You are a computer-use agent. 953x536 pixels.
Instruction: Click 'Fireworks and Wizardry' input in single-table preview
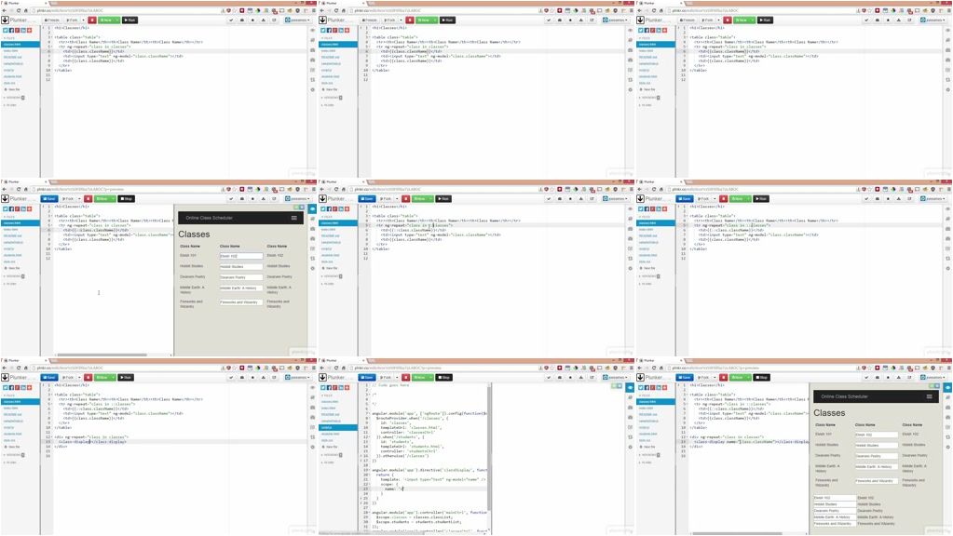coord(241,301)
